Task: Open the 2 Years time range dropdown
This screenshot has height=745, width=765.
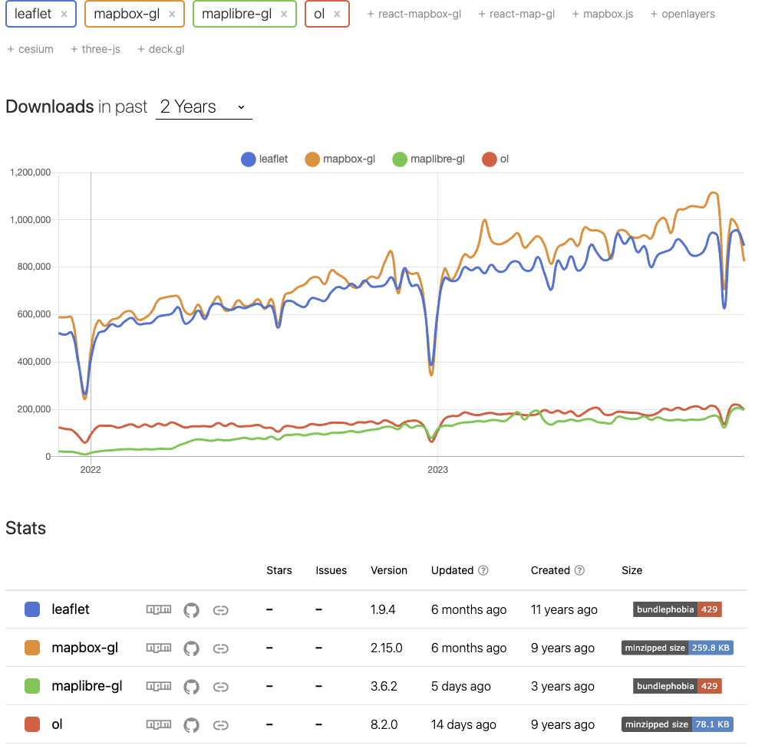Action: tap(204, 107)
